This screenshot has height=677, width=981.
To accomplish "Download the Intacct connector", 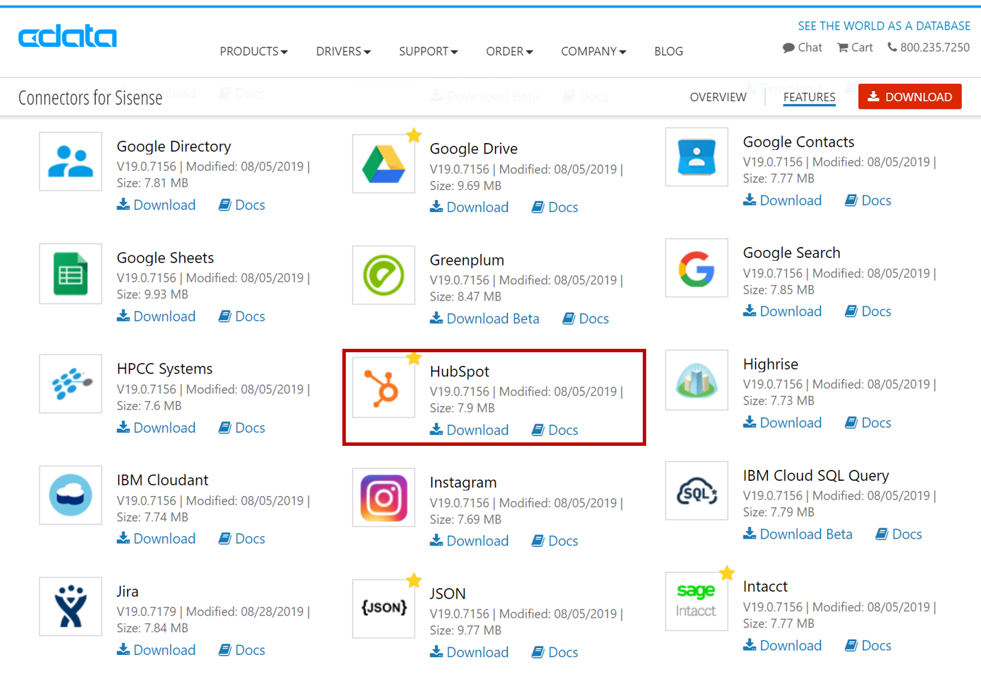I will (782, 645).
